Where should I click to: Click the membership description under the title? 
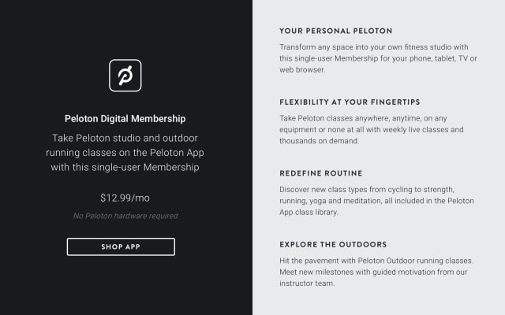pyautogui.click(x=125, y=153)
